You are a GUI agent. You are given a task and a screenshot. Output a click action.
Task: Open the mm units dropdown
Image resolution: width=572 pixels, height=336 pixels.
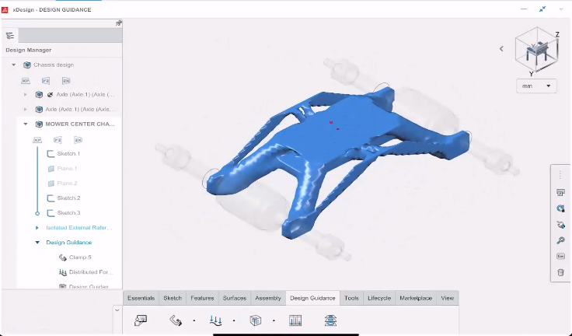pos(537,86)
